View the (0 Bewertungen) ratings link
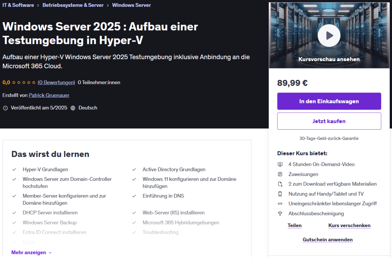392x257 pixels. pos(56,82)
